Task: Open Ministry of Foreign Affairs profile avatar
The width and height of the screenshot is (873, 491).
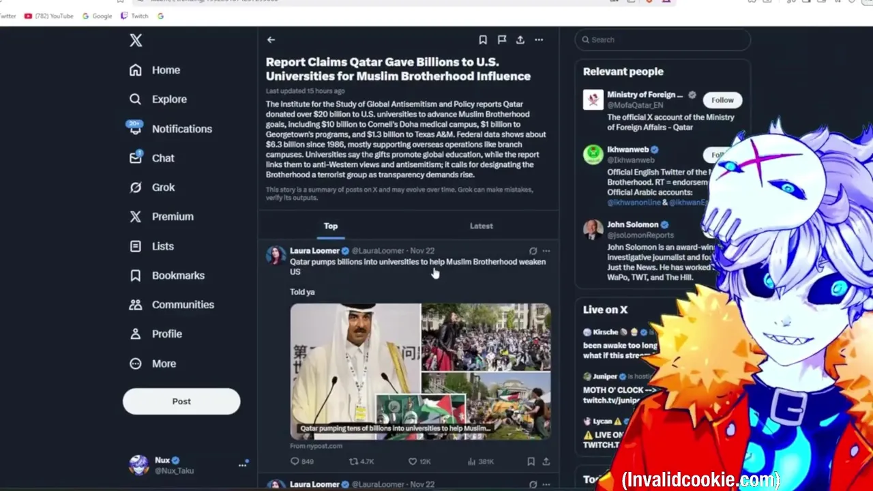Action: [x=593, y=100]
